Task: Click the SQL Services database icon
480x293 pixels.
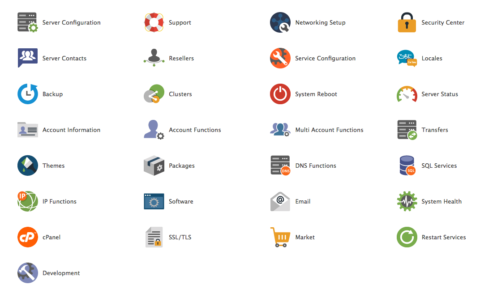Action: 407,166
